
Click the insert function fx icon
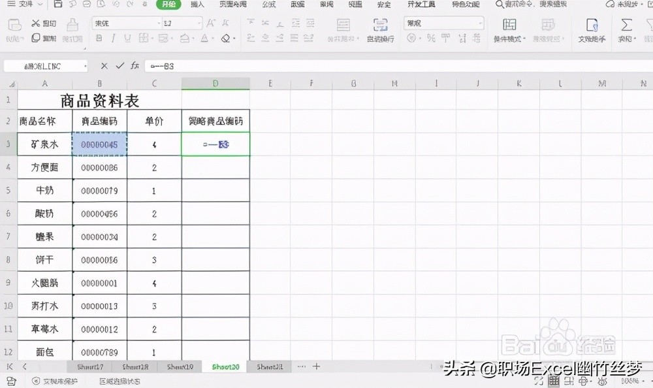pos(135,66)
